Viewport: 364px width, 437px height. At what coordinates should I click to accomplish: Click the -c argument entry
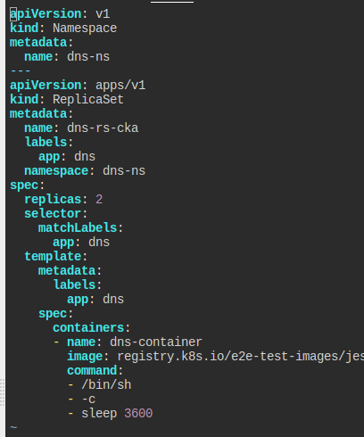pyautogui.click(x=88, y=400)
